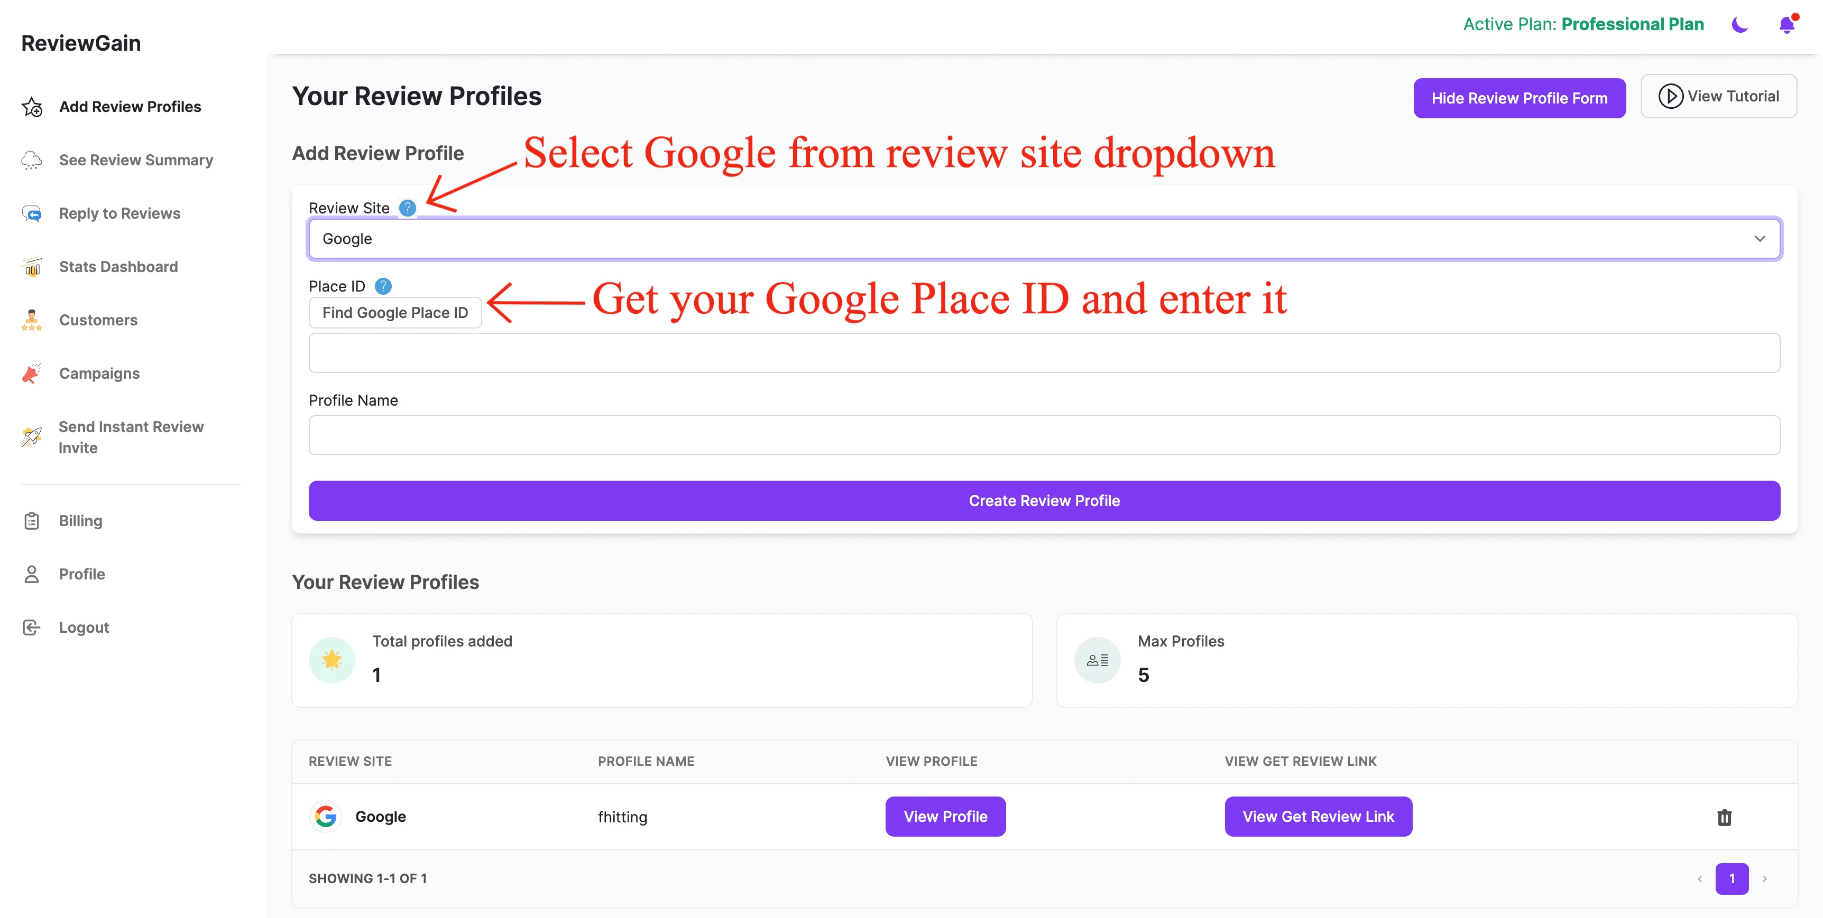The width and height of the screenshot is (1823, 918).
Task: Click the Reply to Reviews chat icon
Action: [x=32, y=213]
